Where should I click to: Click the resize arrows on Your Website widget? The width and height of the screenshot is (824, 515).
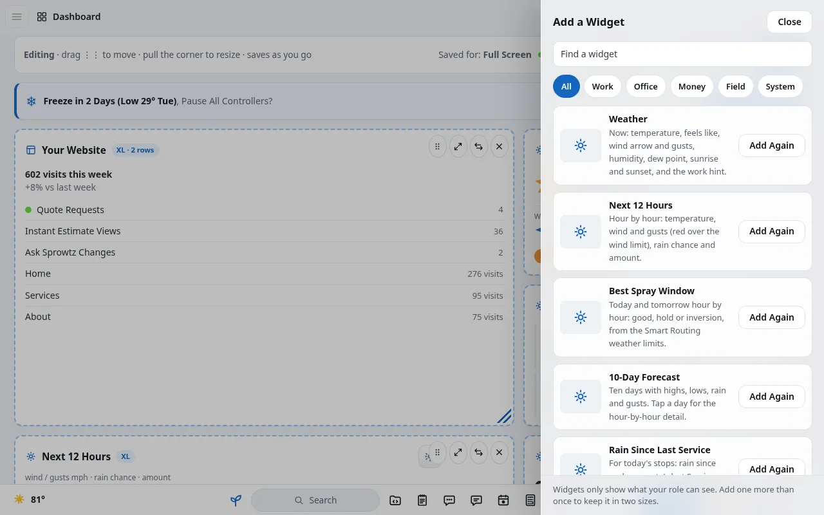click(458, 147)
